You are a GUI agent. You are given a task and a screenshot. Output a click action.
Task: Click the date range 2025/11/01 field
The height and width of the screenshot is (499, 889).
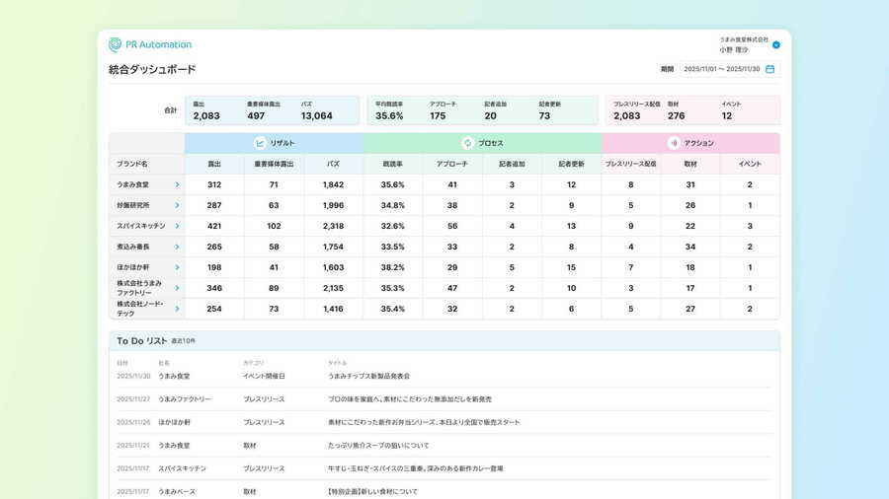point(721,69)
